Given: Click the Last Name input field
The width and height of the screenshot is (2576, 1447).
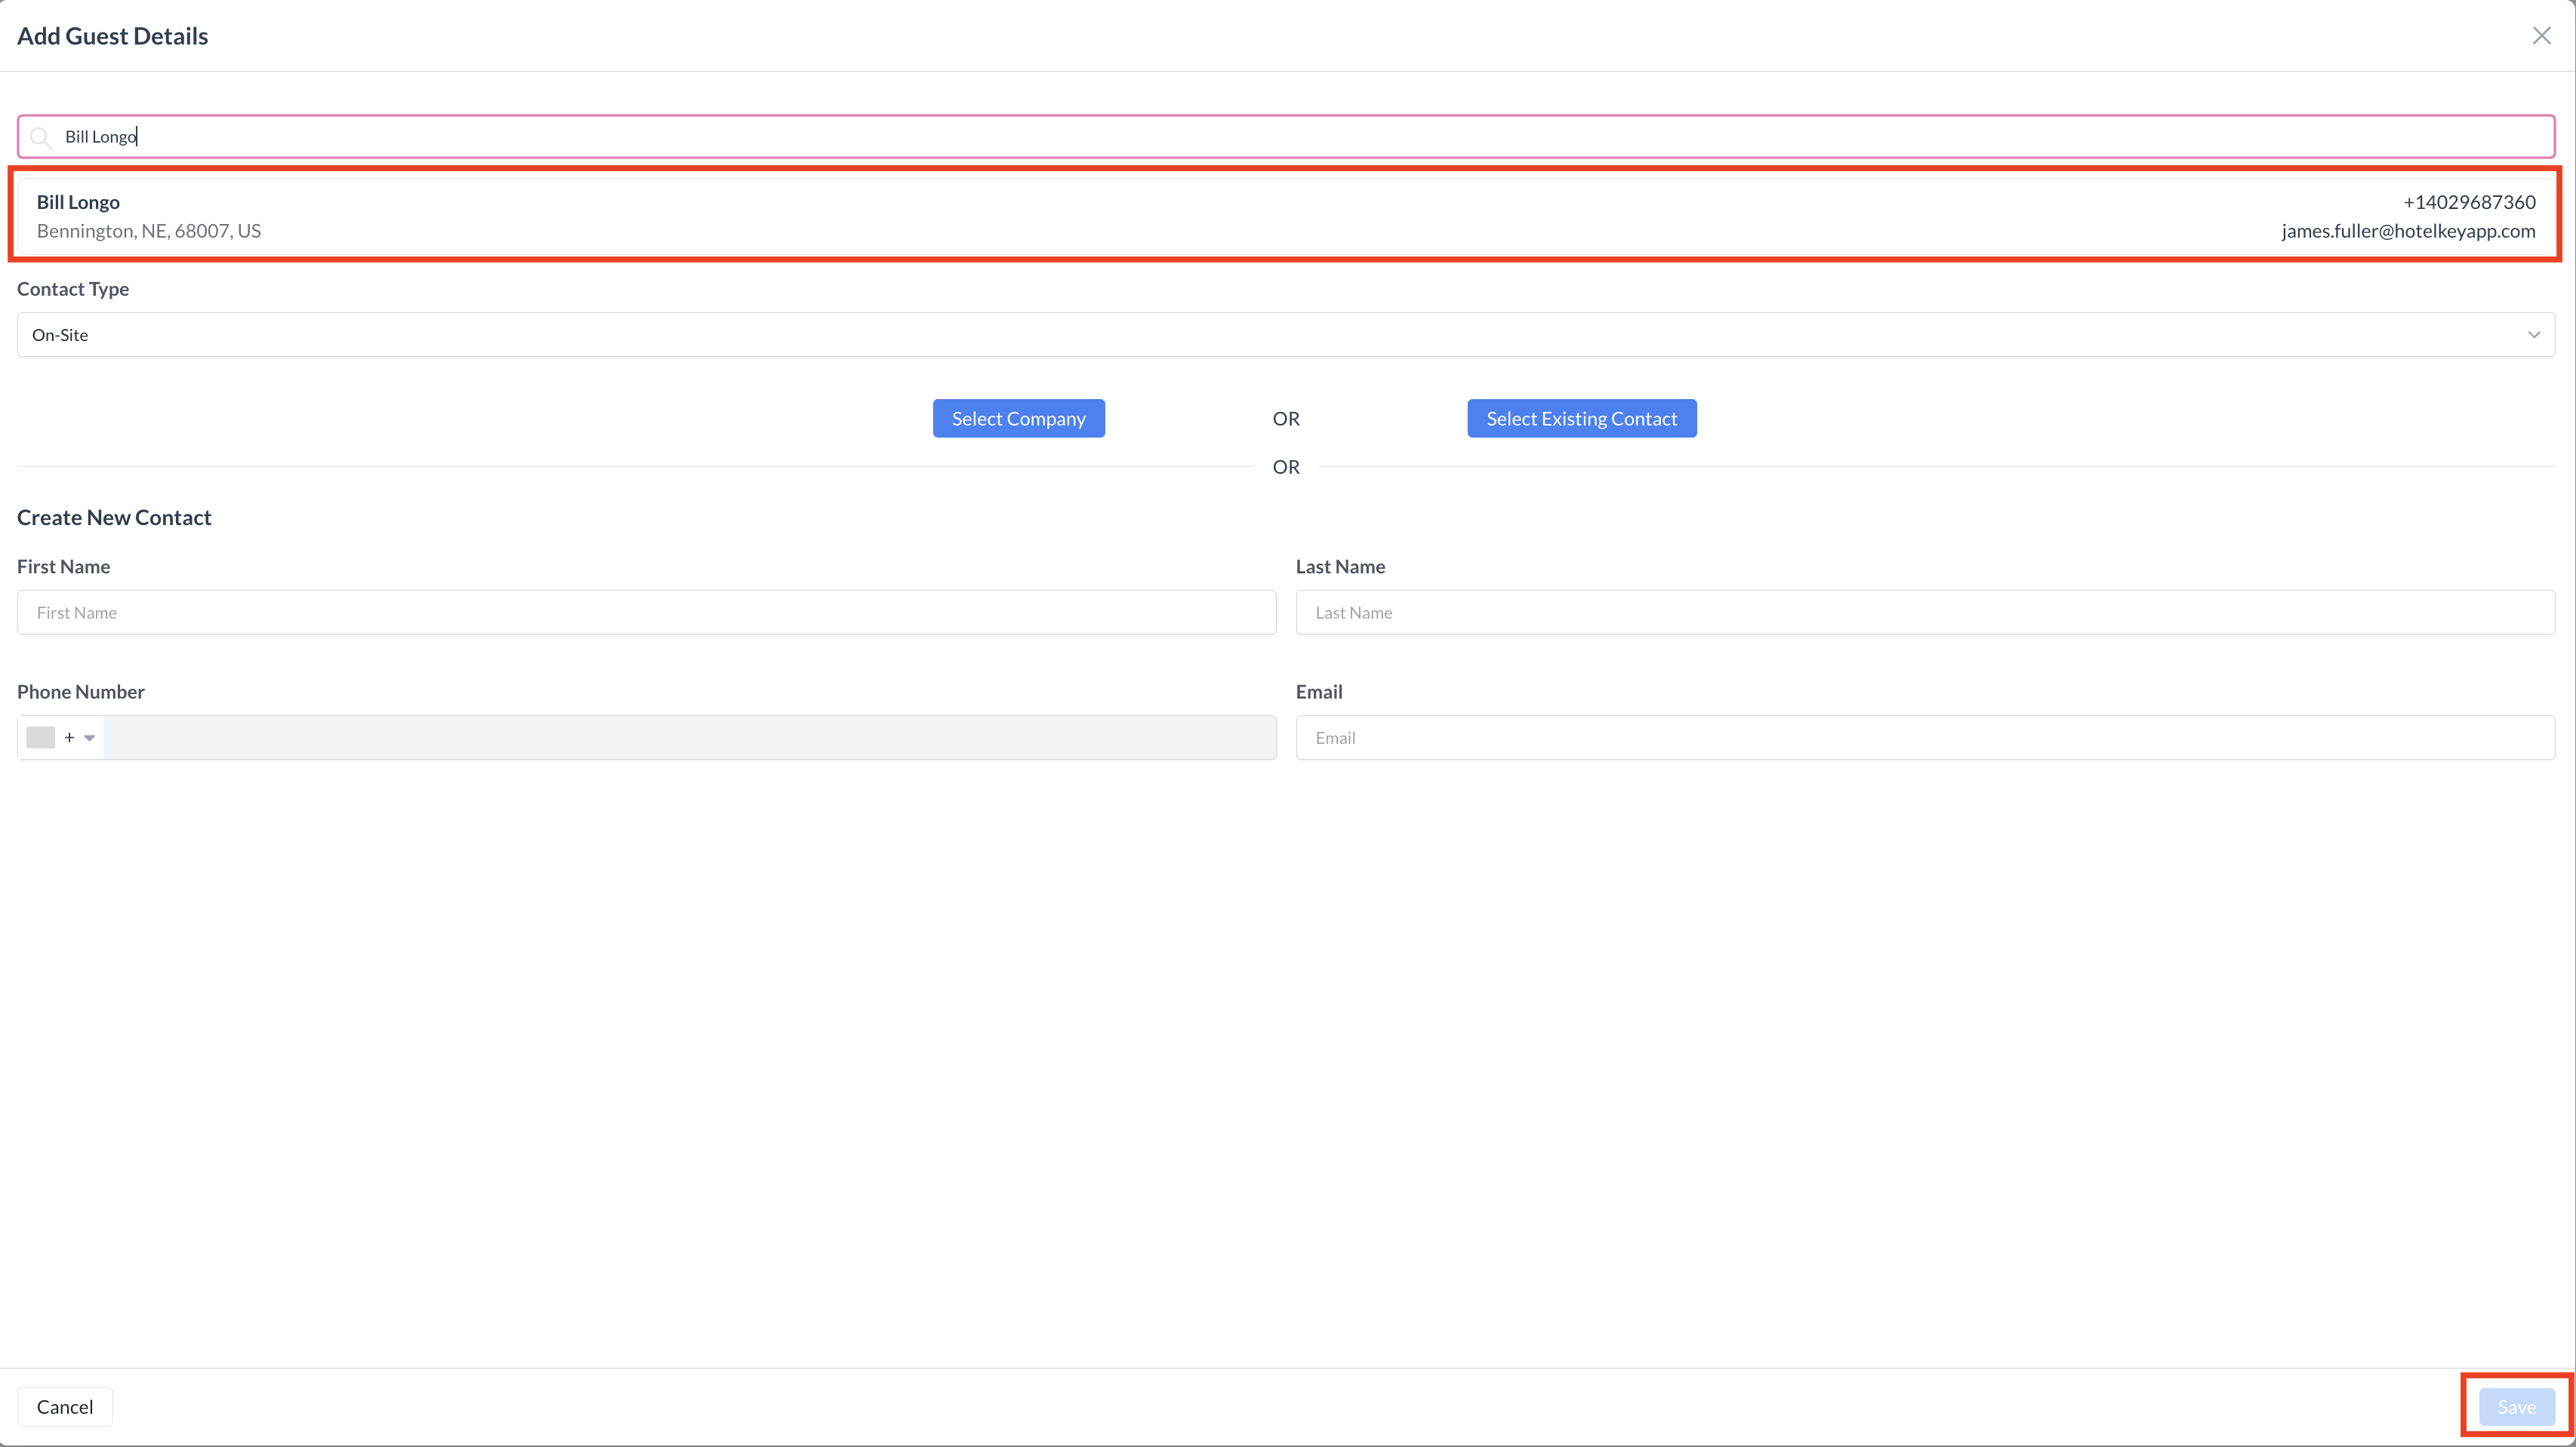Looking at the screenshot, I should pyautogui.click(x=1925, y=612).
